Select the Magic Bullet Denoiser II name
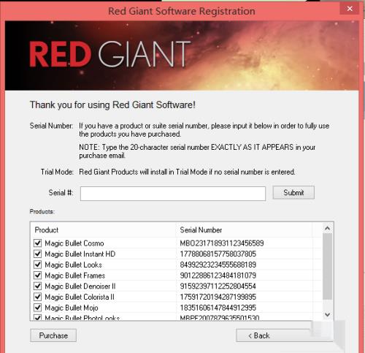Viewport: 365px width, 353px height. point(80,286)
